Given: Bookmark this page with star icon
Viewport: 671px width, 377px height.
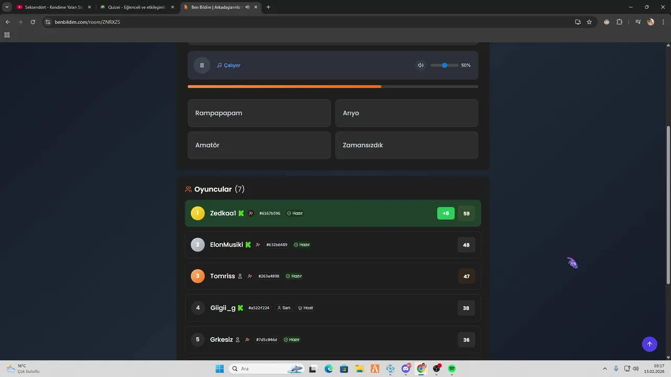Looking at the screenshot, I should click(x=589, y=22).
